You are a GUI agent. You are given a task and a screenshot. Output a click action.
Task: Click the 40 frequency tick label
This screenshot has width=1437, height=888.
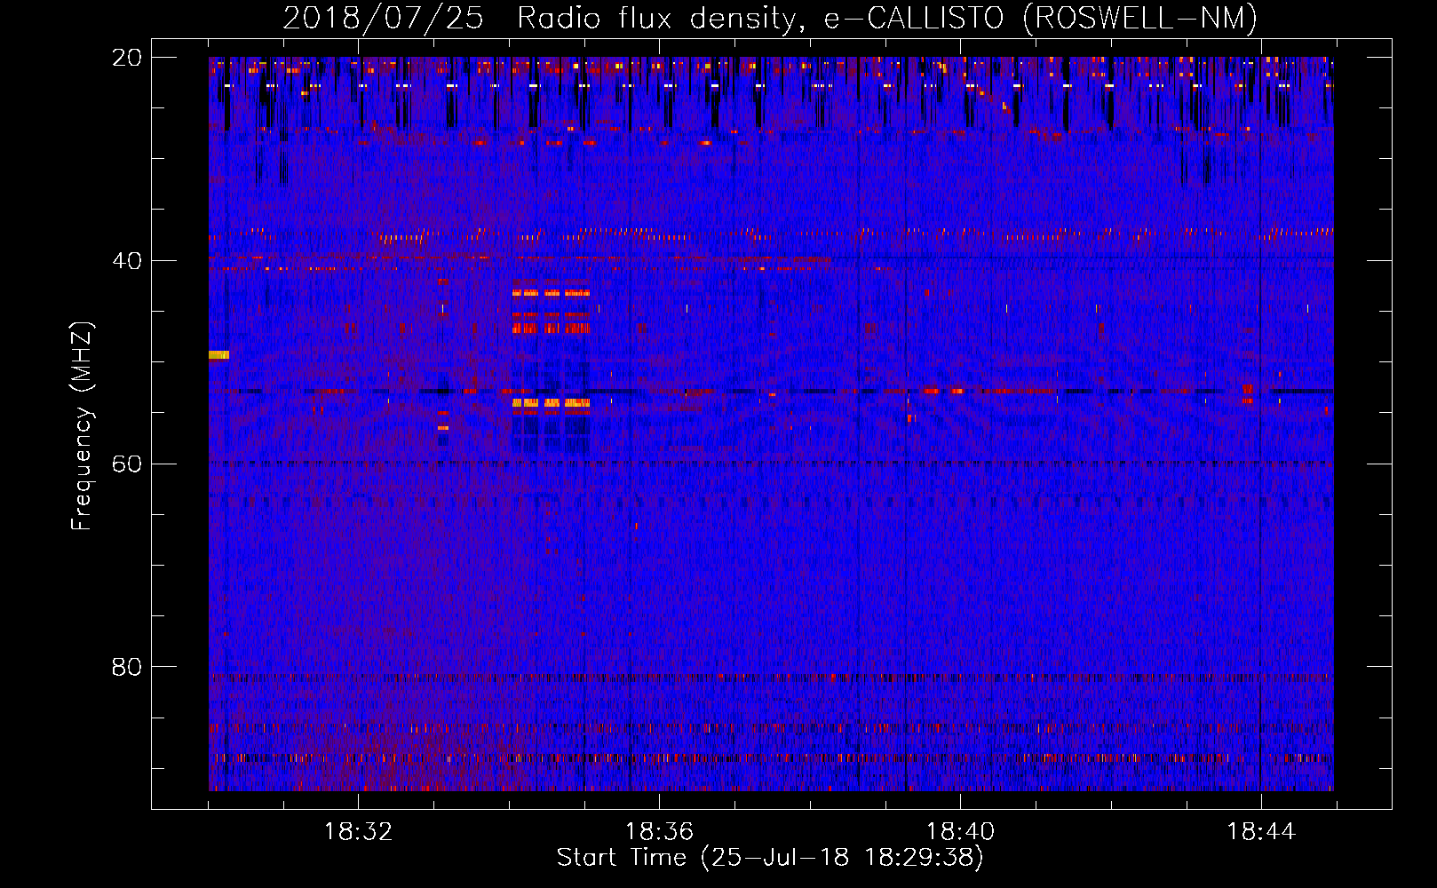(x=127, y=261)
